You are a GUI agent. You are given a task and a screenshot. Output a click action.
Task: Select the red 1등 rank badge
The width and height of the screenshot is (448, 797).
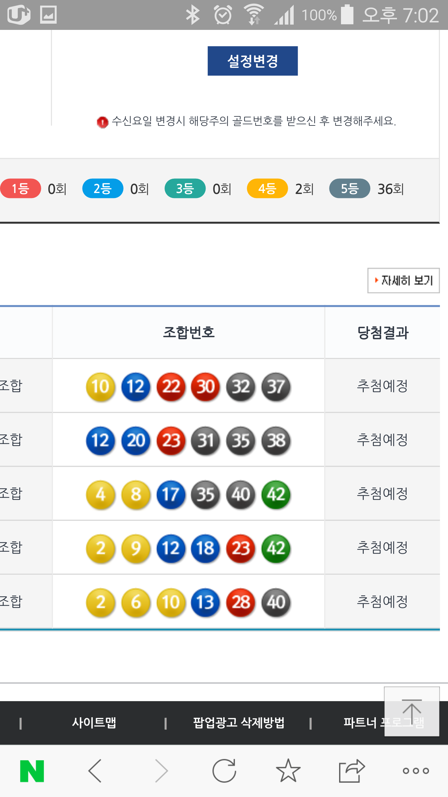pos(21,189)
